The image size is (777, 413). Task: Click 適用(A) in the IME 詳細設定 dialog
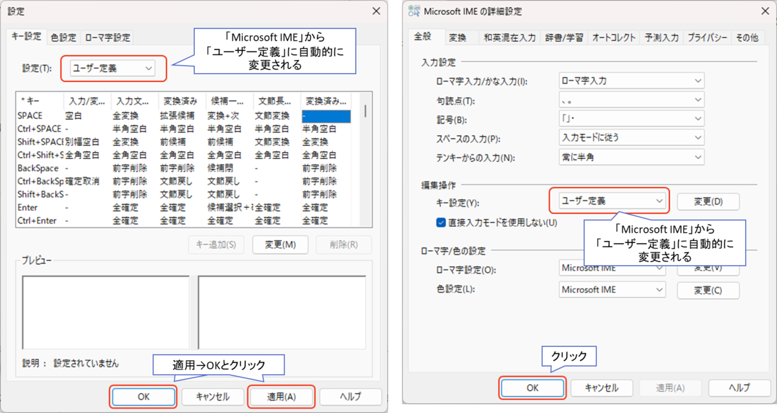pos(670,387)
